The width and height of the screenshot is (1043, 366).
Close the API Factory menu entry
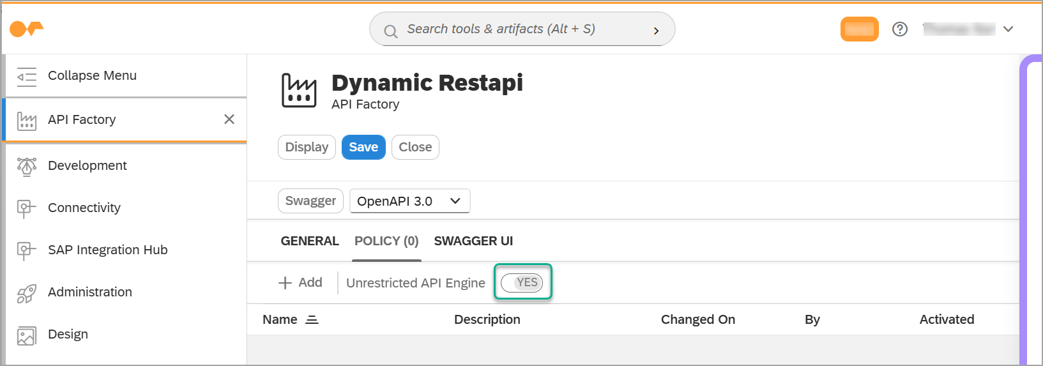[229, 119]
